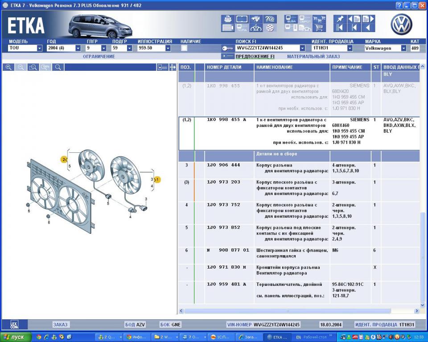Switch to the МАТЕРИАЛЬНЫЙ ЗАКАЗ tab

(313, 57)
